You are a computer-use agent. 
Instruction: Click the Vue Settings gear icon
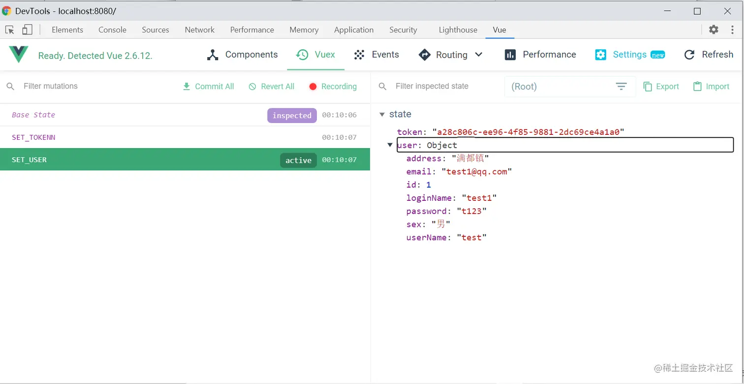click(x=600, y=55)
